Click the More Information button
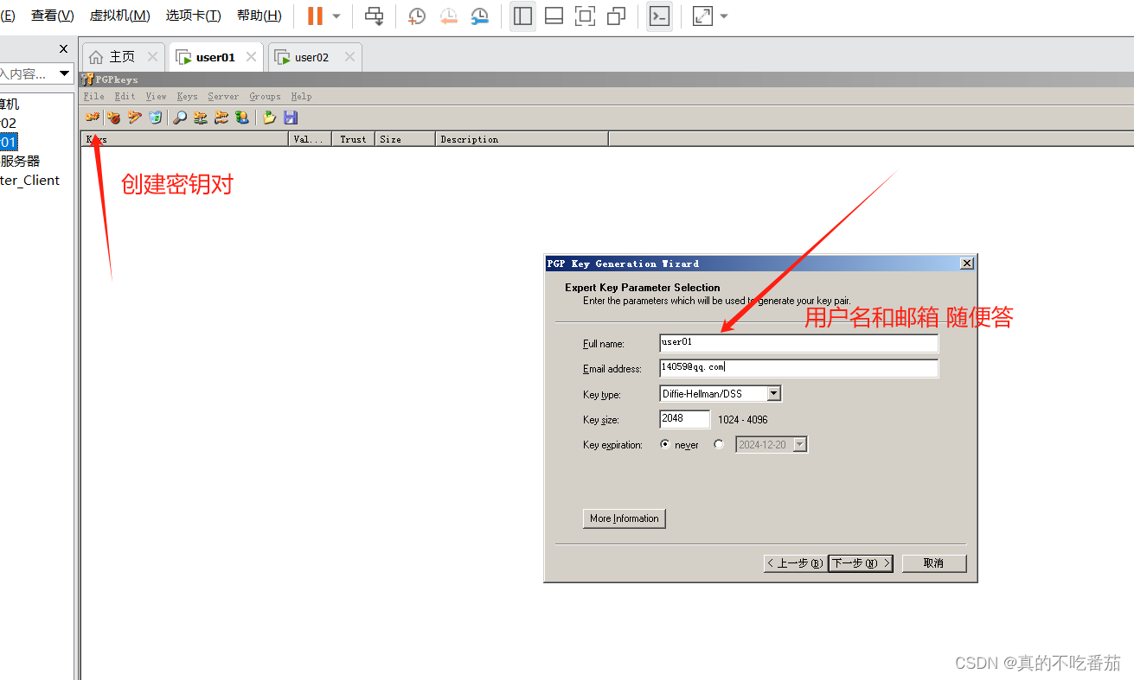 pyautogui.click(x=624, y=518)
